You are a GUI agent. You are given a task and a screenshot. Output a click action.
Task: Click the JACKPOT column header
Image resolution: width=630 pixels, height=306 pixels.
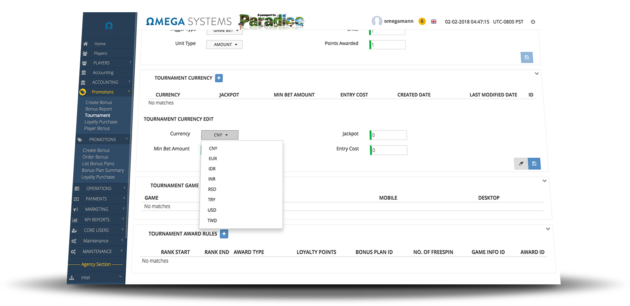coord(229,95)
